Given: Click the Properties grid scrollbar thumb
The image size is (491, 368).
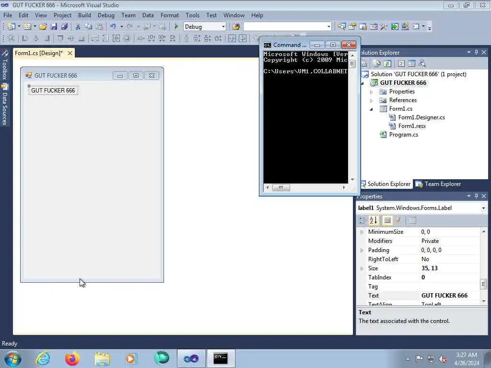Looking at the screenshot, I should coord(483,284).
